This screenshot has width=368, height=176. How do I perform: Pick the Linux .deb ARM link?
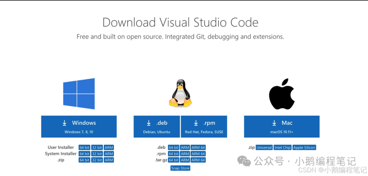click(185, 148)
